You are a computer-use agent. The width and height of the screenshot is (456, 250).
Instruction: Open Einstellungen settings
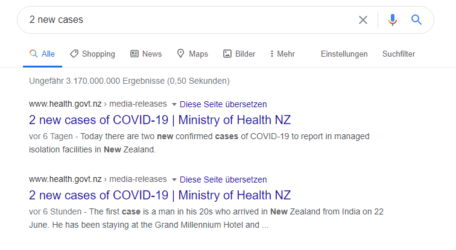pyautogui.click(x=344, y=54)
